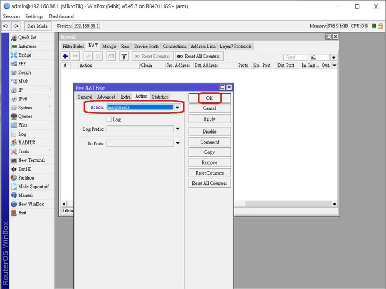Click the enable checkmark toolbar icon
The width and height of the screenshot is (386, 289).
click(x=88, y=56)
